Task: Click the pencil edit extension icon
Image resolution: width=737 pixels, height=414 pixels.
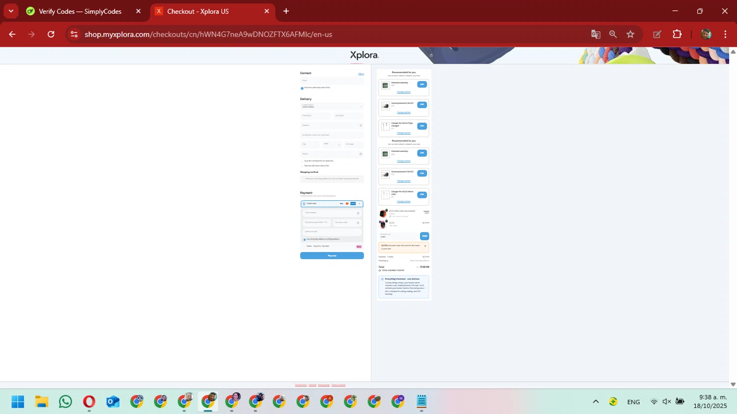Action: pyautogui.click(x=657, y=34)
